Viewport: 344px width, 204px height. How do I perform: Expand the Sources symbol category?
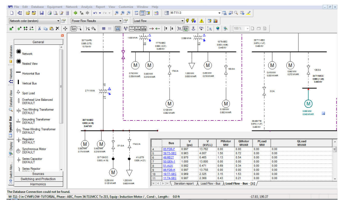38,174
